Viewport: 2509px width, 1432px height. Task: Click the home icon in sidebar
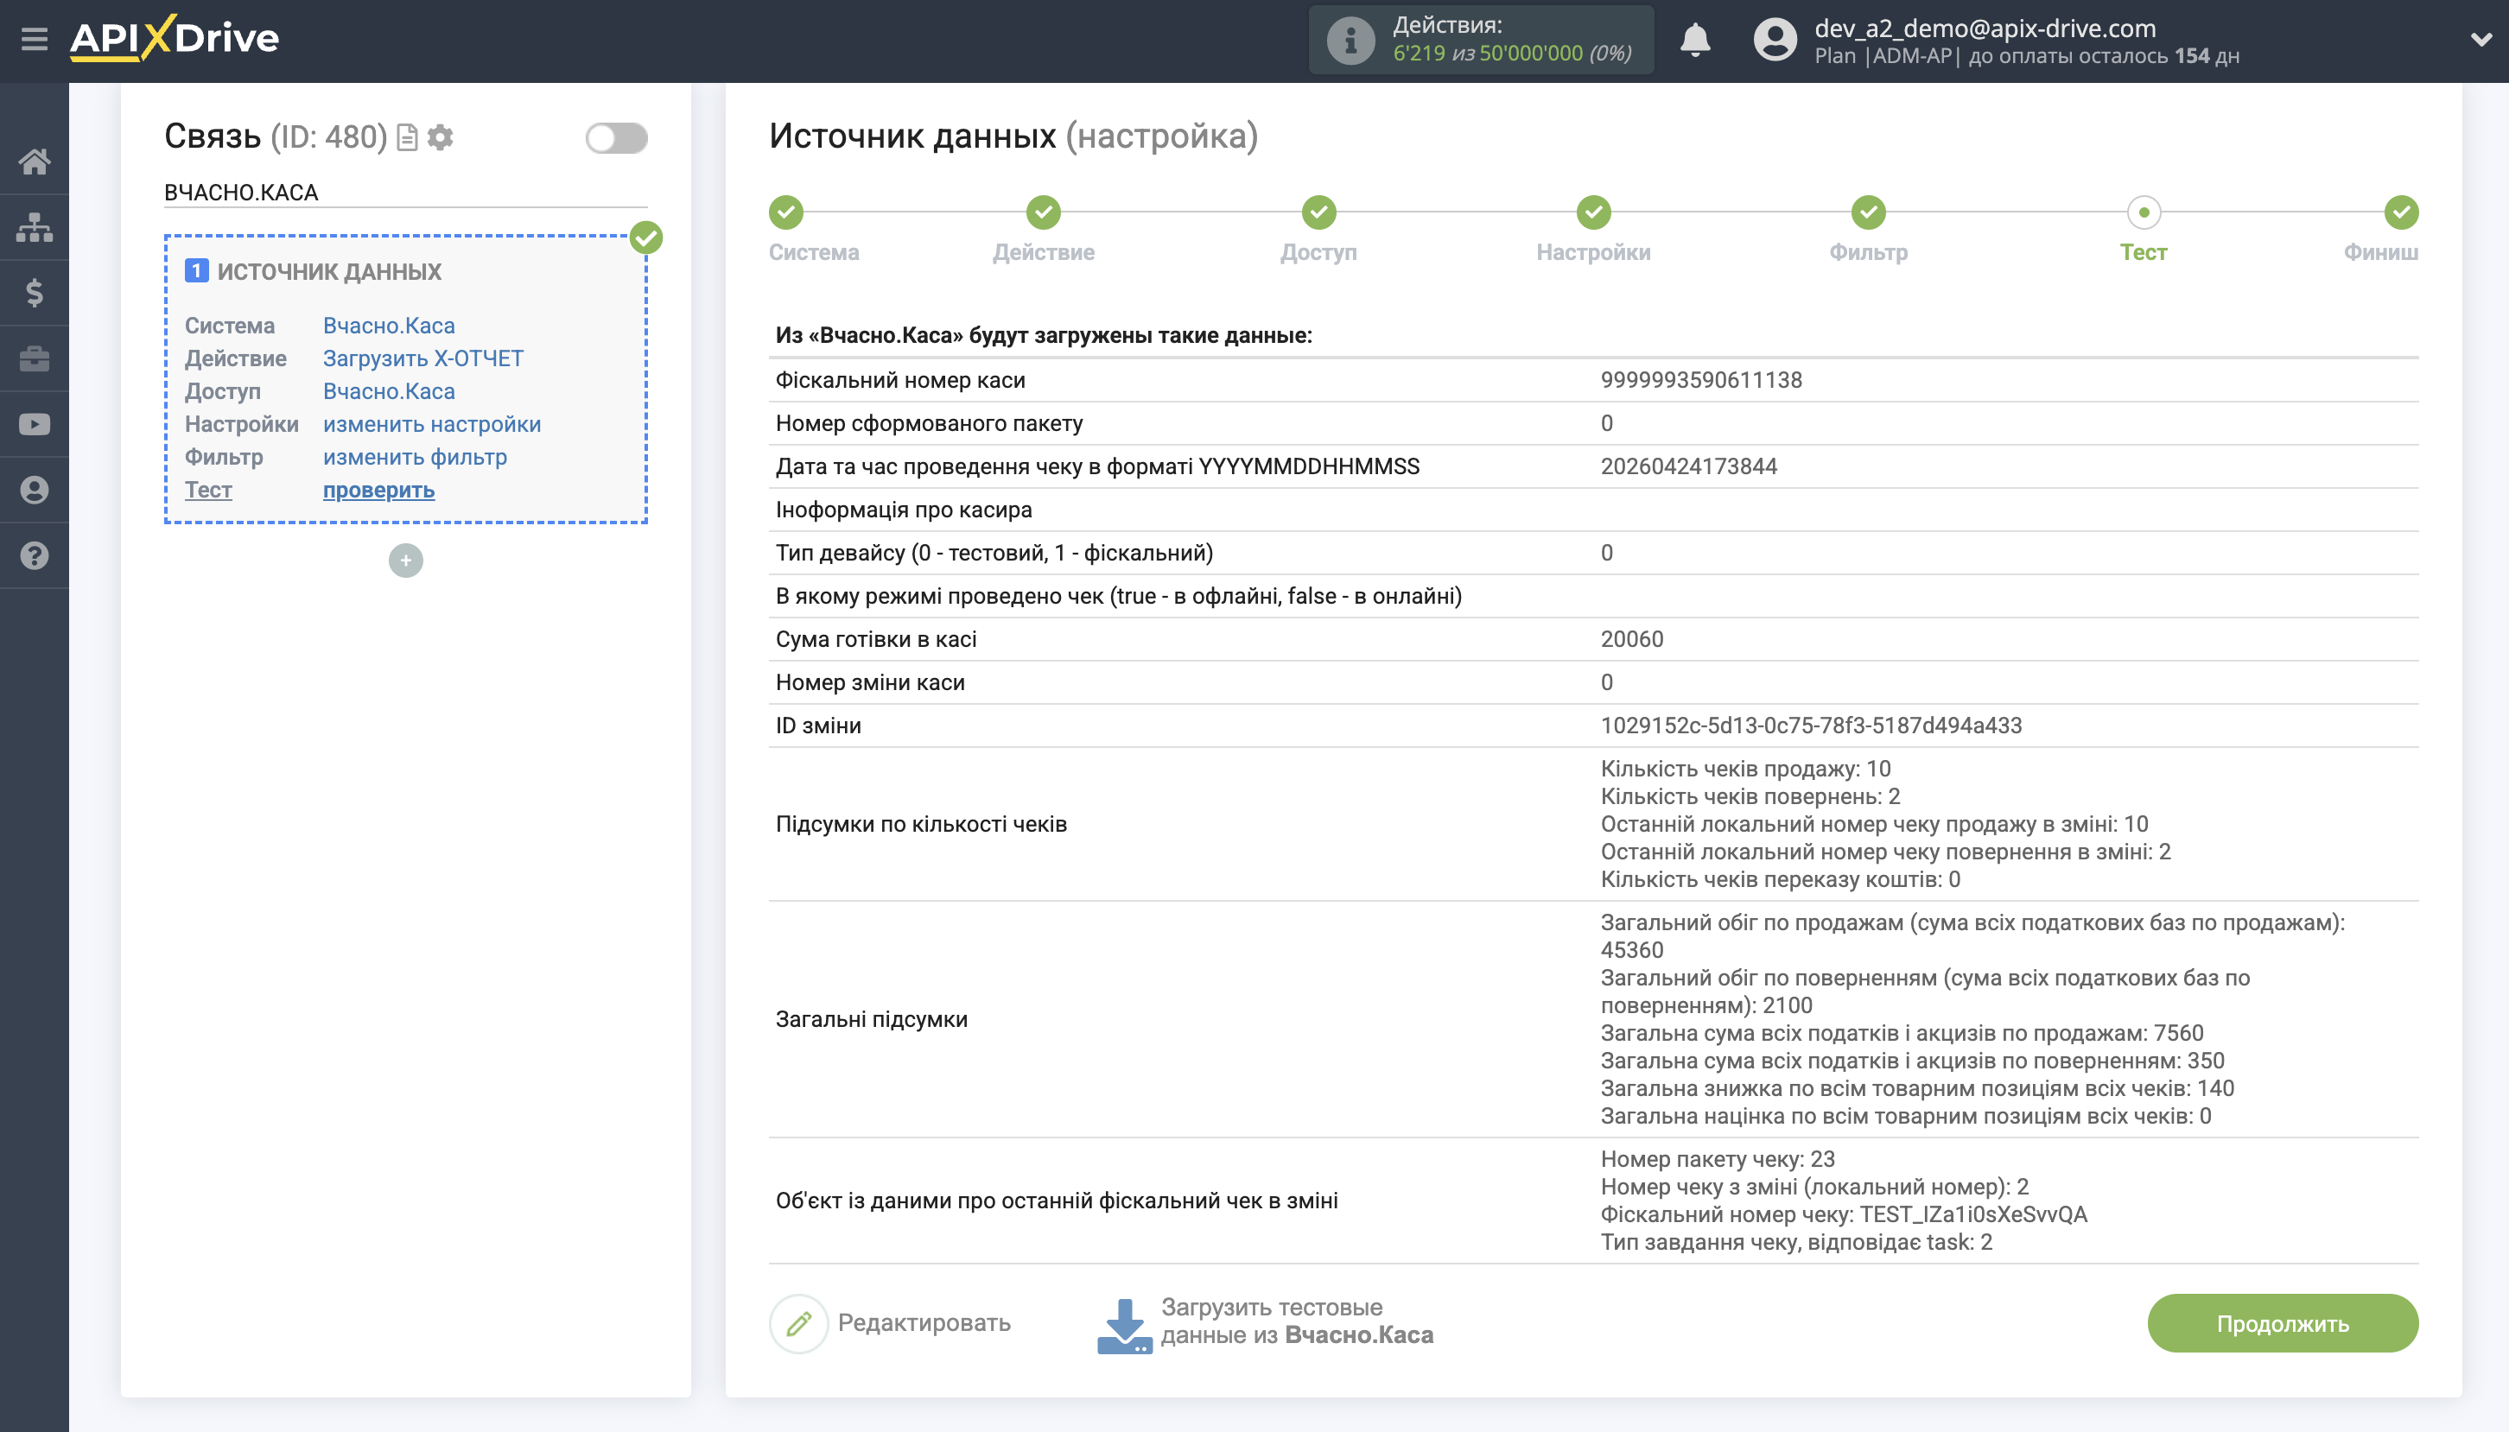point(35,162)
